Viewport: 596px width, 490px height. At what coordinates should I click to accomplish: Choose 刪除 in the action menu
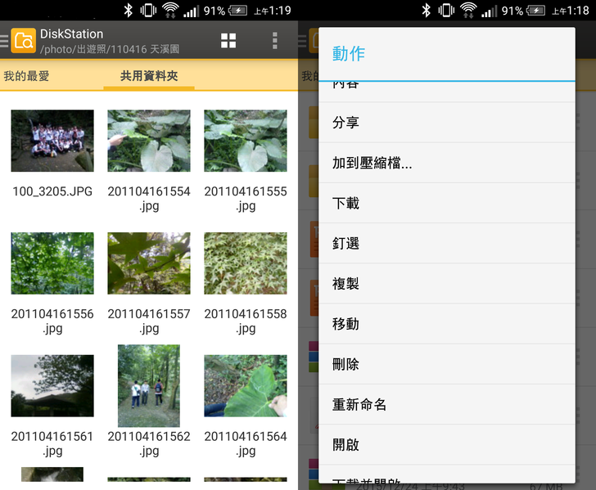447,364
